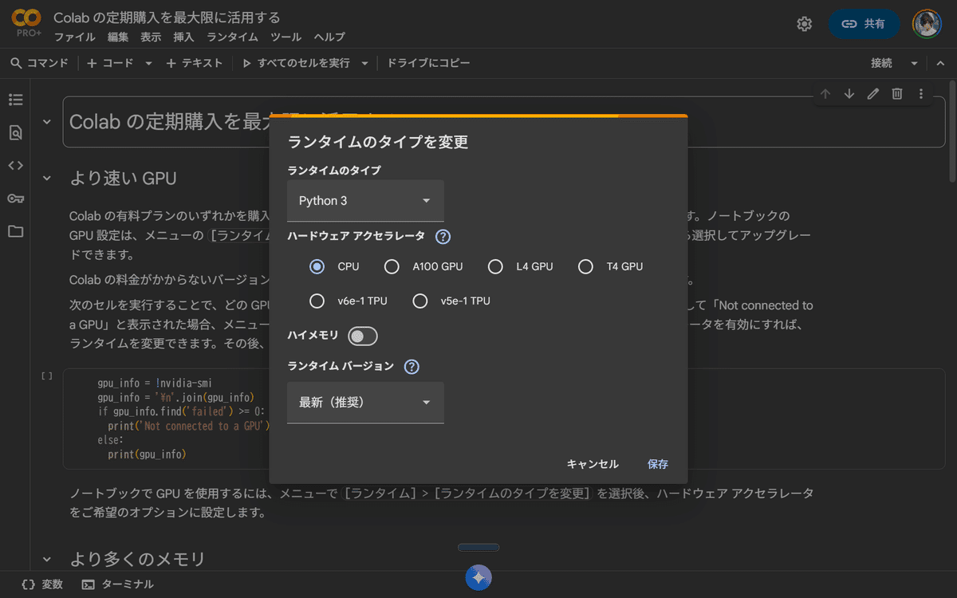Open the ヘルプ menu
957x598 pixels.
329,37
